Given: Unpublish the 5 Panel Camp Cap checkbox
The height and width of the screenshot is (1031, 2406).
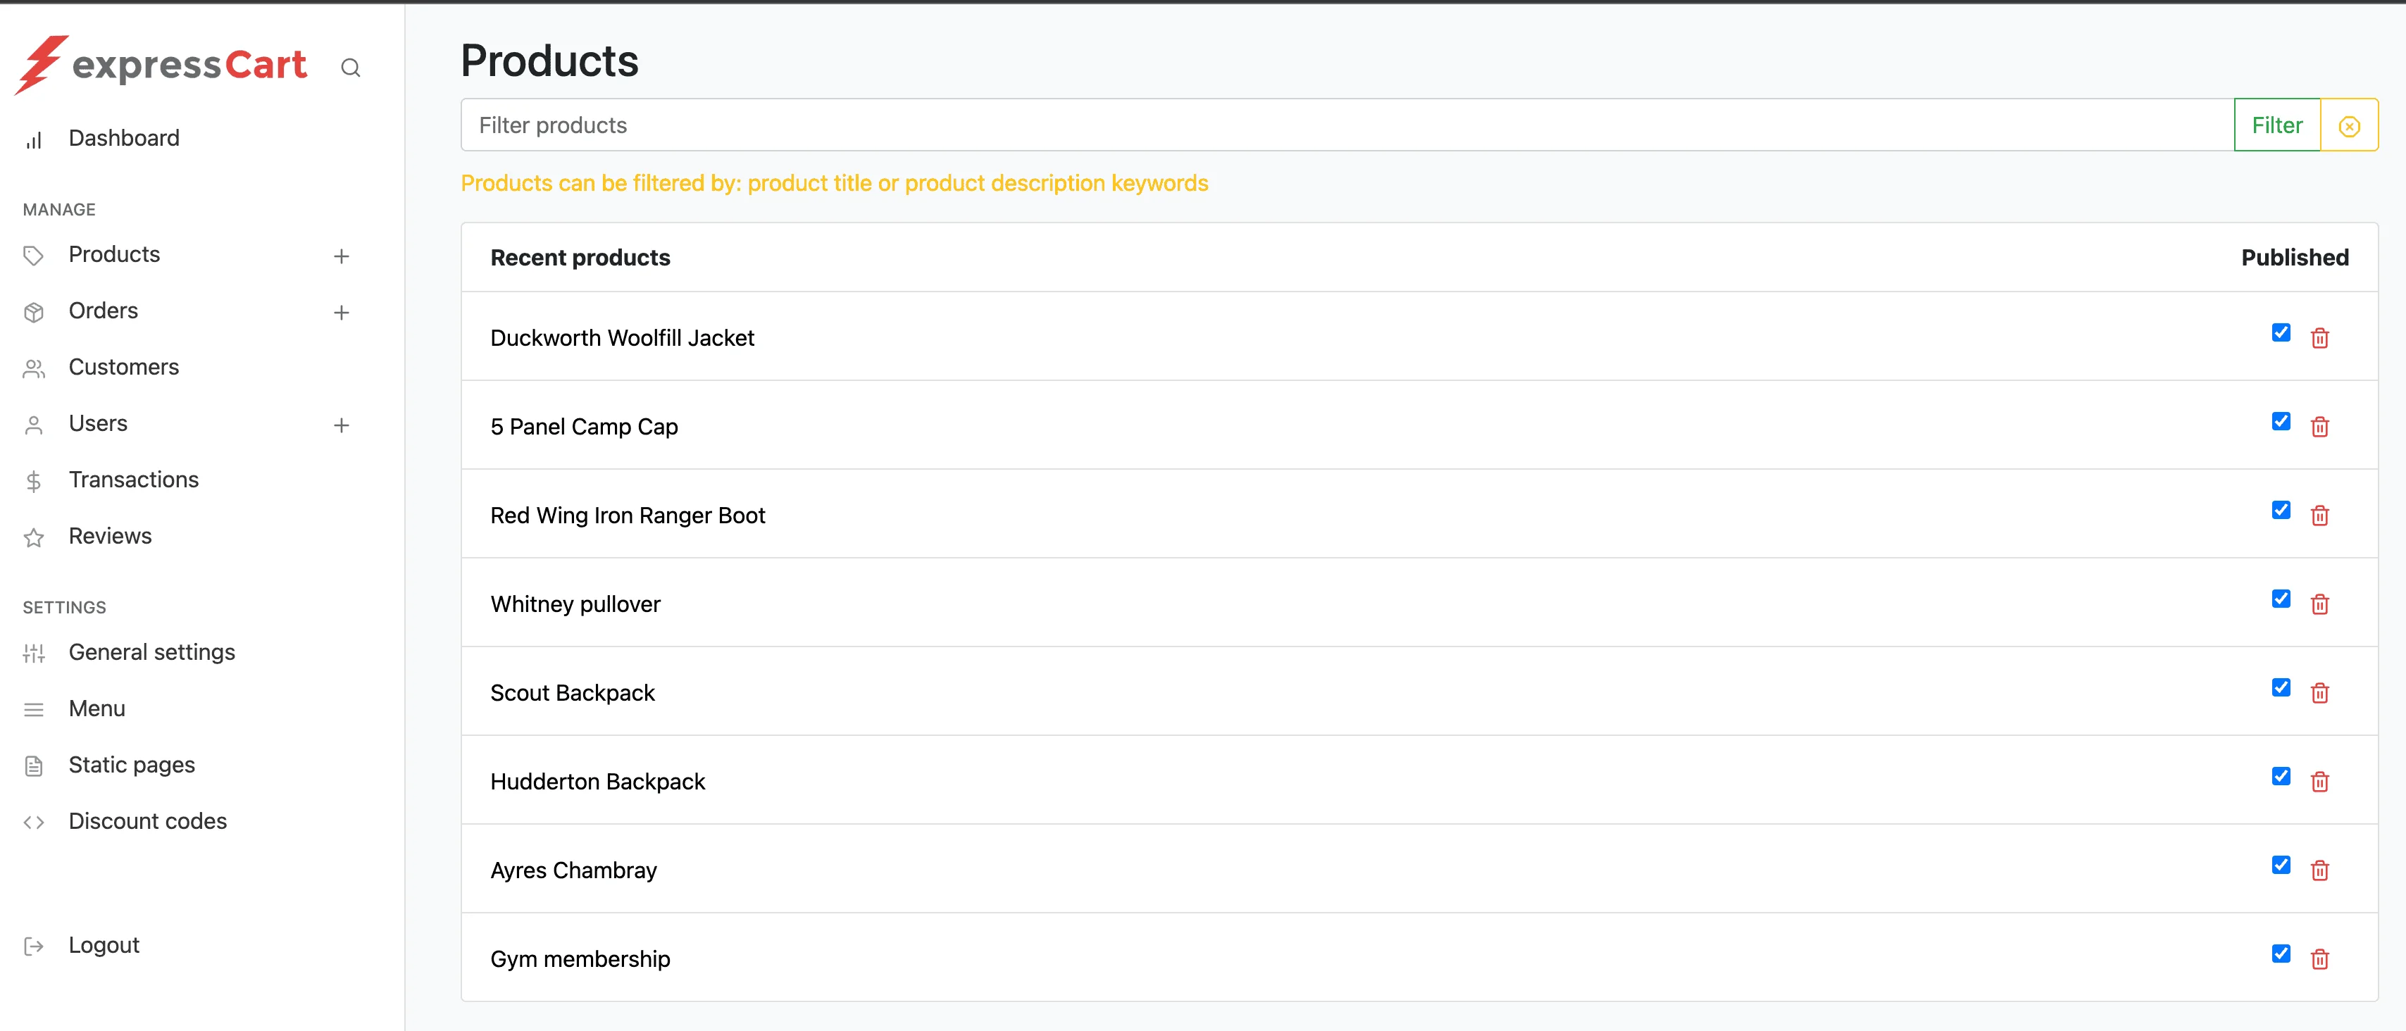Looking at the screenshot, I should tap(2281, 421).
